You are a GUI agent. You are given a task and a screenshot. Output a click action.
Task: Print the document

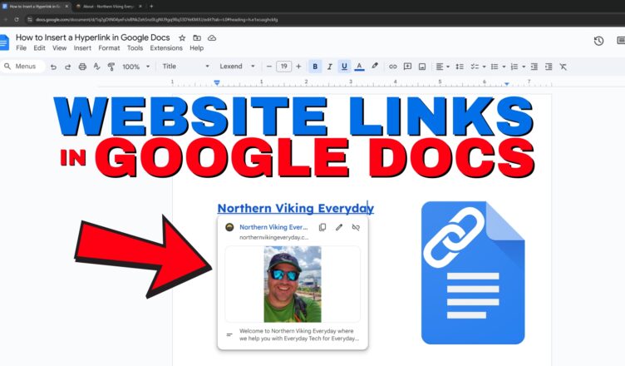point(82,67)
